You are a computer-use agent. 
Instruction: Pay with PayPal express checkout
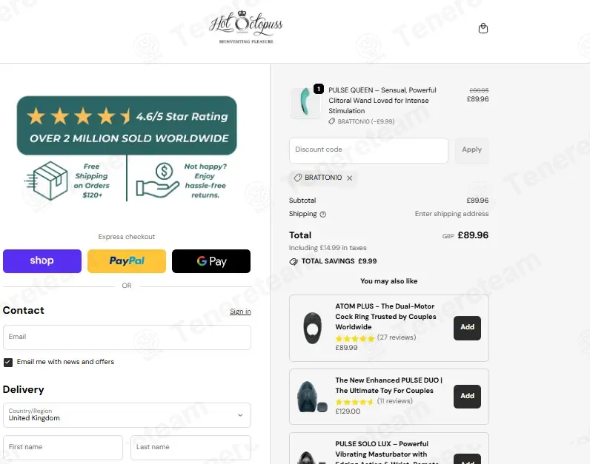click(127, 261)
